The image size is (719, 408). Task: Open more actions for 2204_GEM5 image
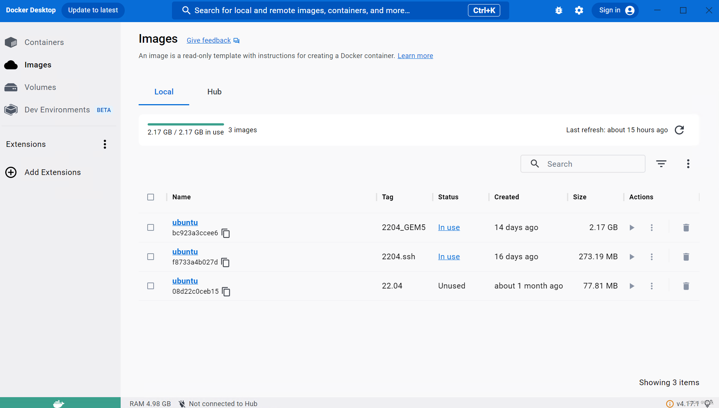point(652,227)
